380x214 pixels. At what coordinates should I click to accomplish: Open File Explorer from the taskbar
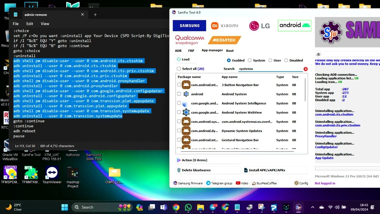(200, 207)
